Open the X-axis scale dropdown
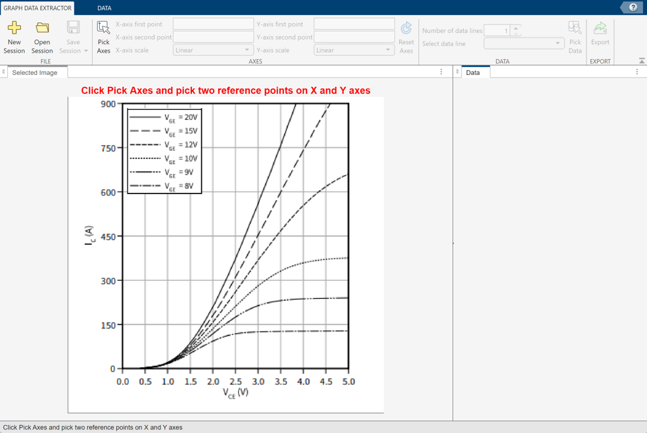This screenshot has width=647, height=433. pos(213,50)
